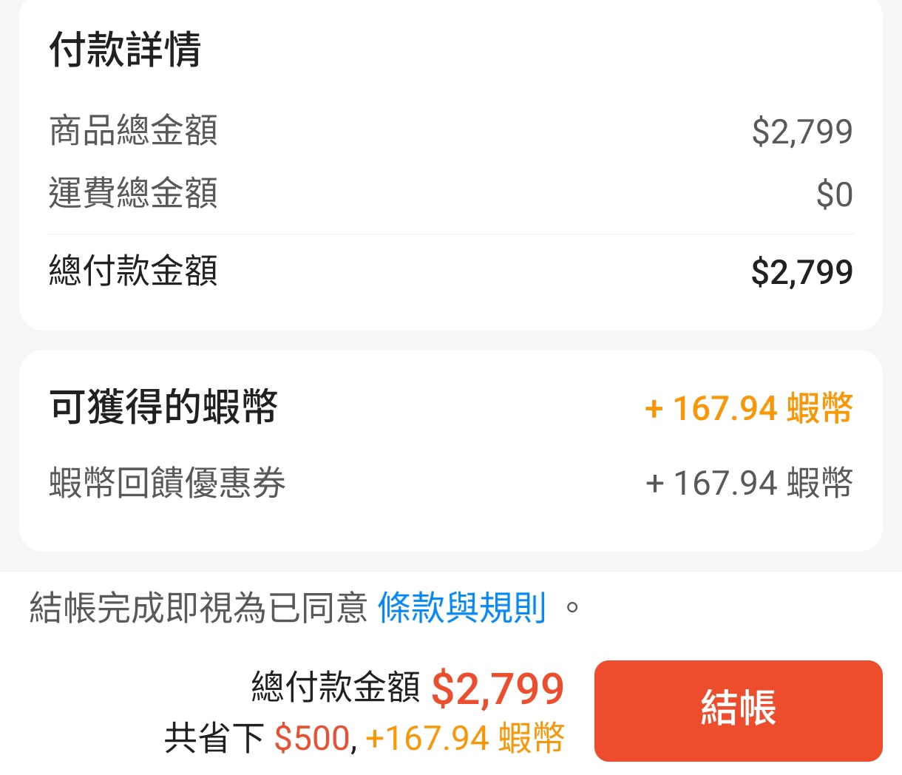Tap the orange +167.94 蝦幣 in coins card
Screen dimensions: 902x775
(x=748, y=409)
